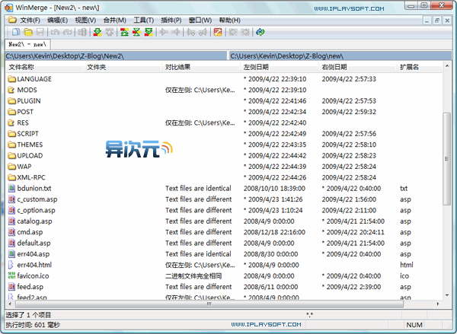The width and height of the screenshot is (457, 334).
Task: Select the feed.asp file row
Action: tap(224, 287)
